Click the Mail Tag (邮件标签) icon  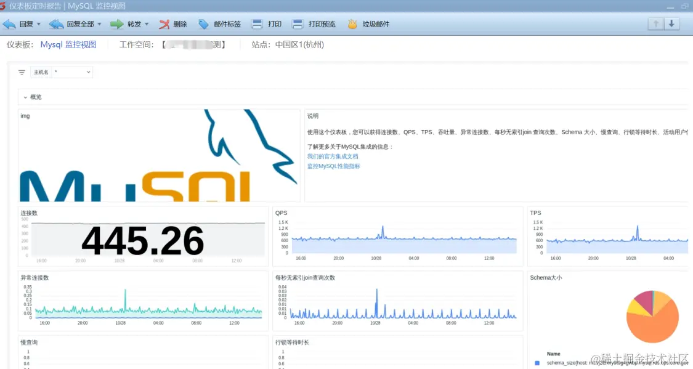coord(203,24)
